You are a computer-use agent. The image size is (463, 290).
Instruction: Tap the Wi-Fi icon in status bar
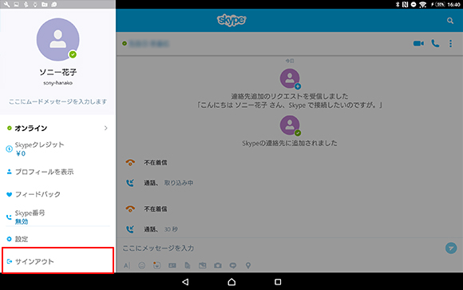[x=423, y=5]
